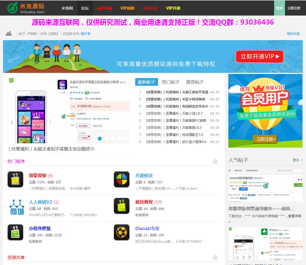This screenshot has height=265, width=306.
Task: Select the second carousel dot indicator
Action: (x=106, y=139)
